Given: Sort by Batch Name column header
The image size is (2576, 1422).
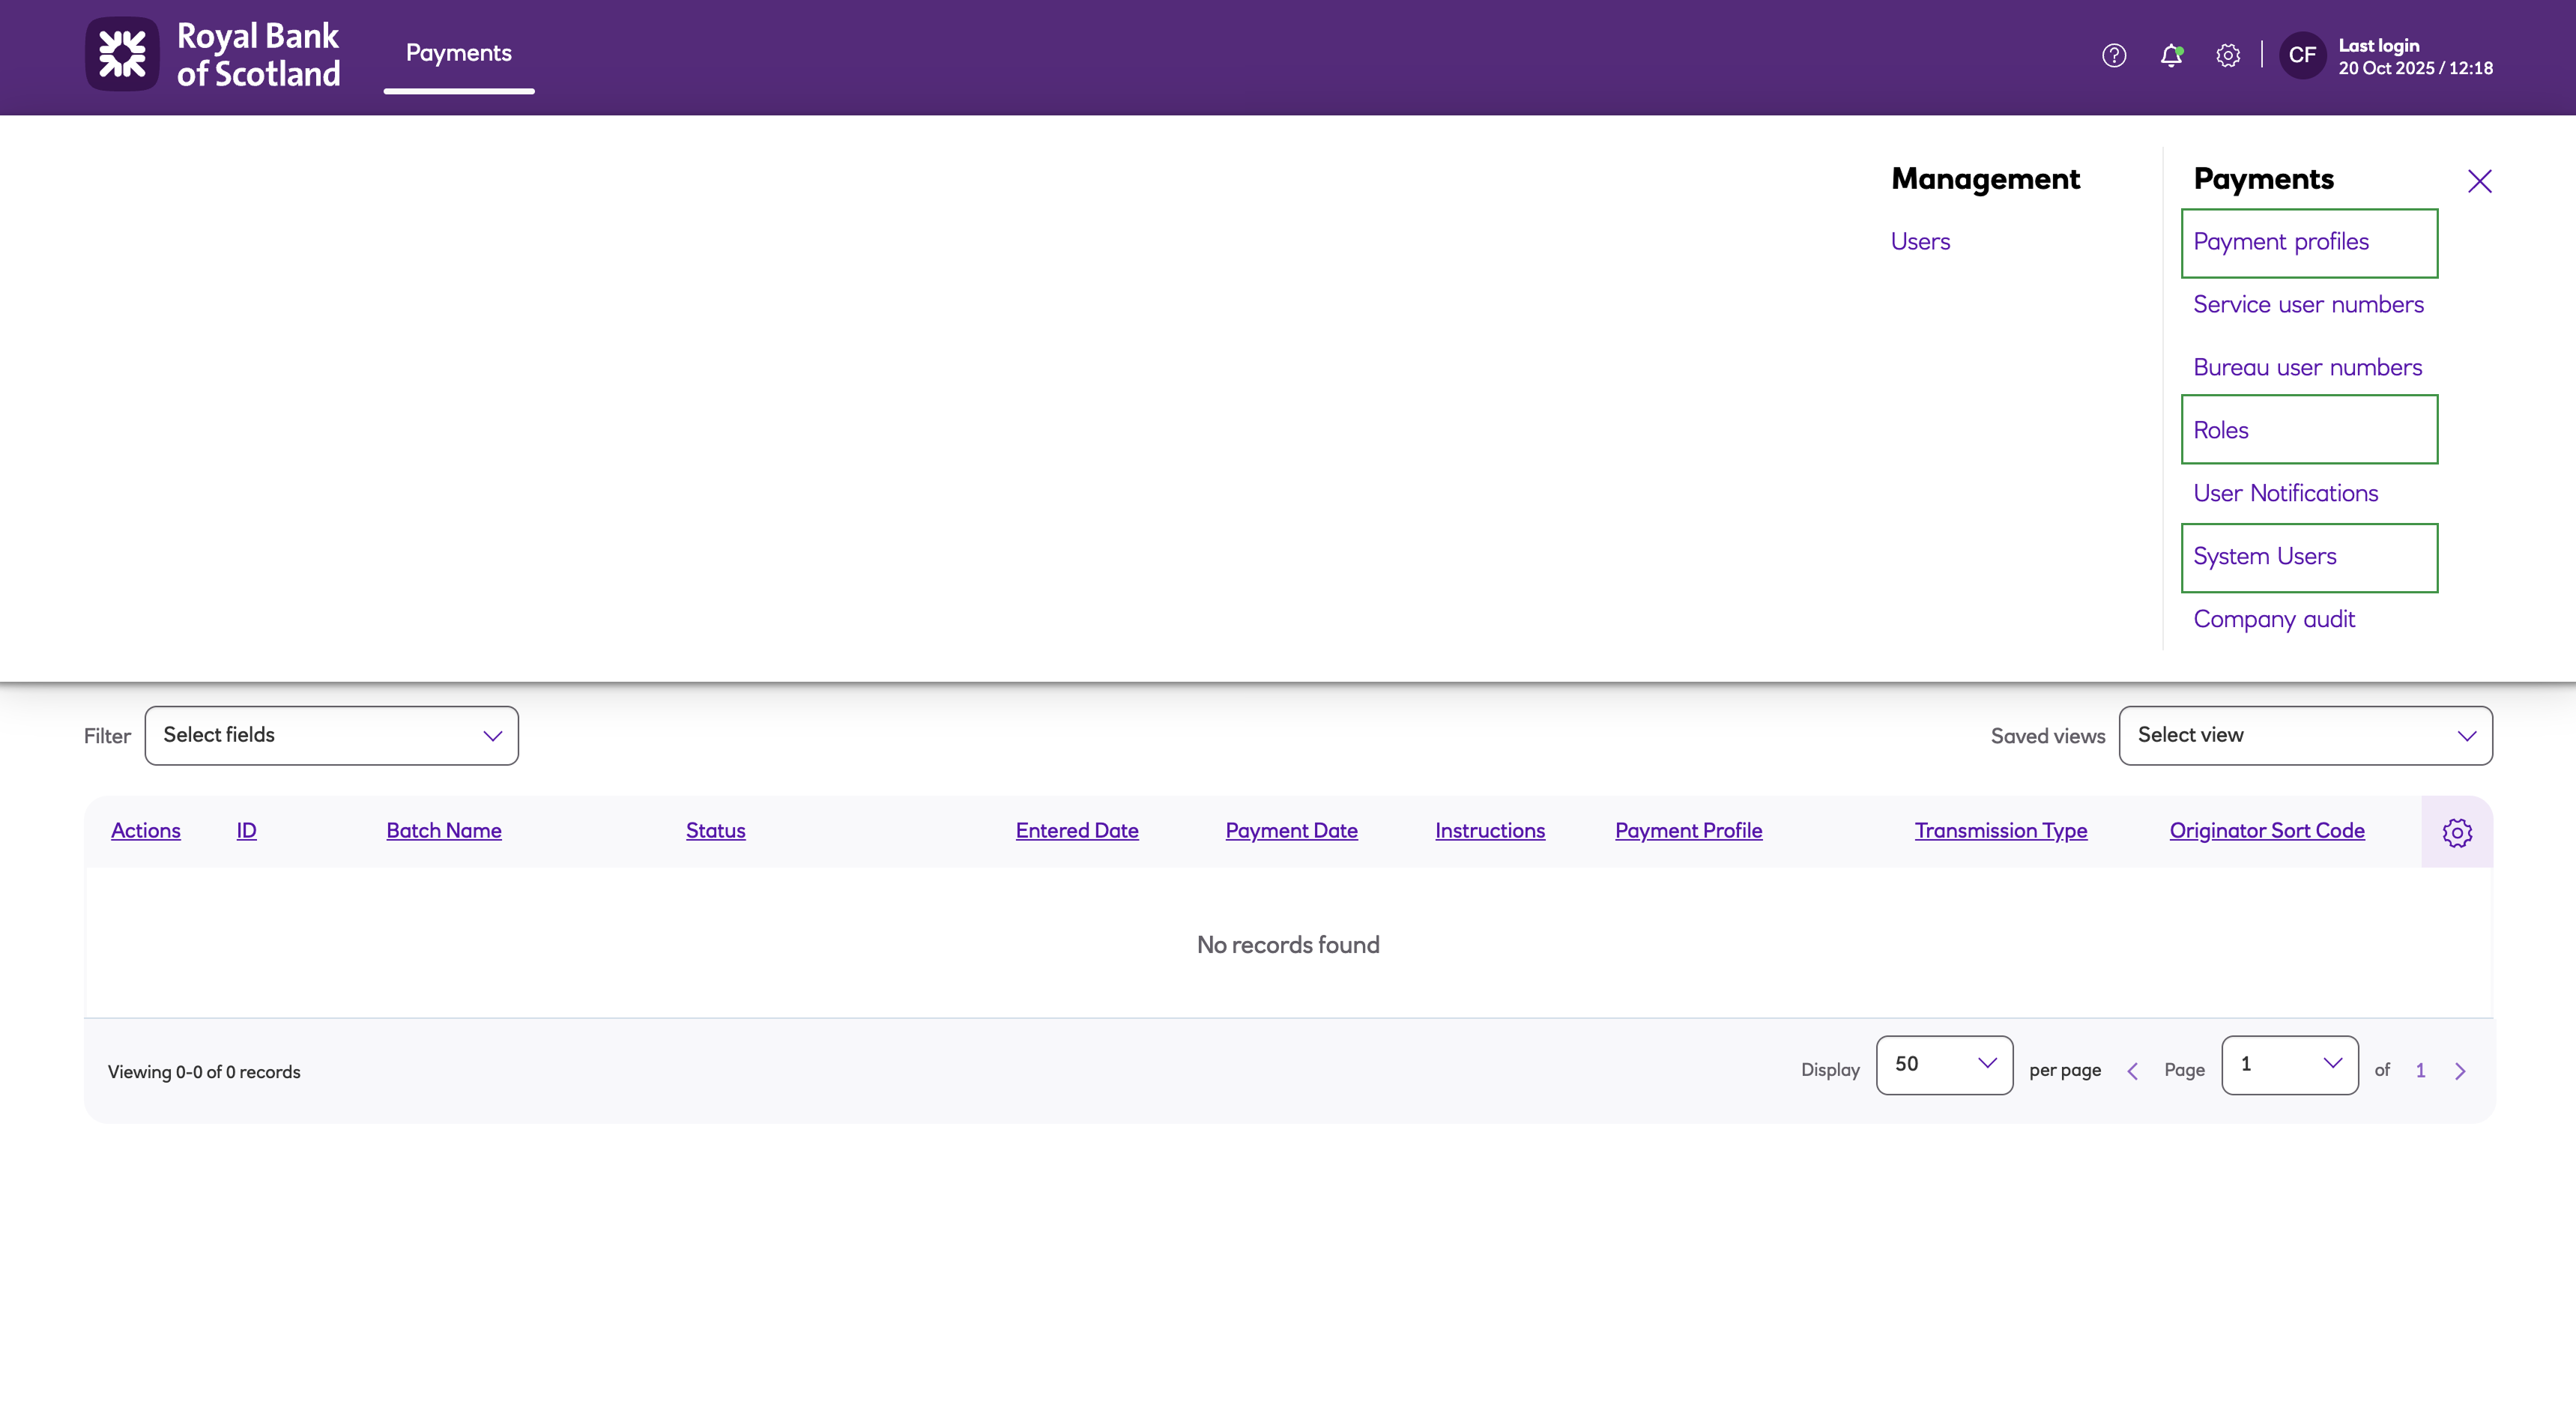Looking at the screenshot, I should click(x=444, y=830).
